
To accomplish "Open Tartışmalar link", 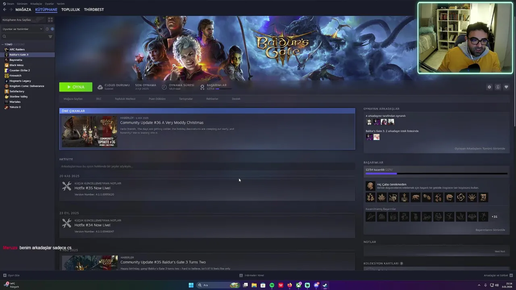I will pyautogui.click(x=186, y=99).
